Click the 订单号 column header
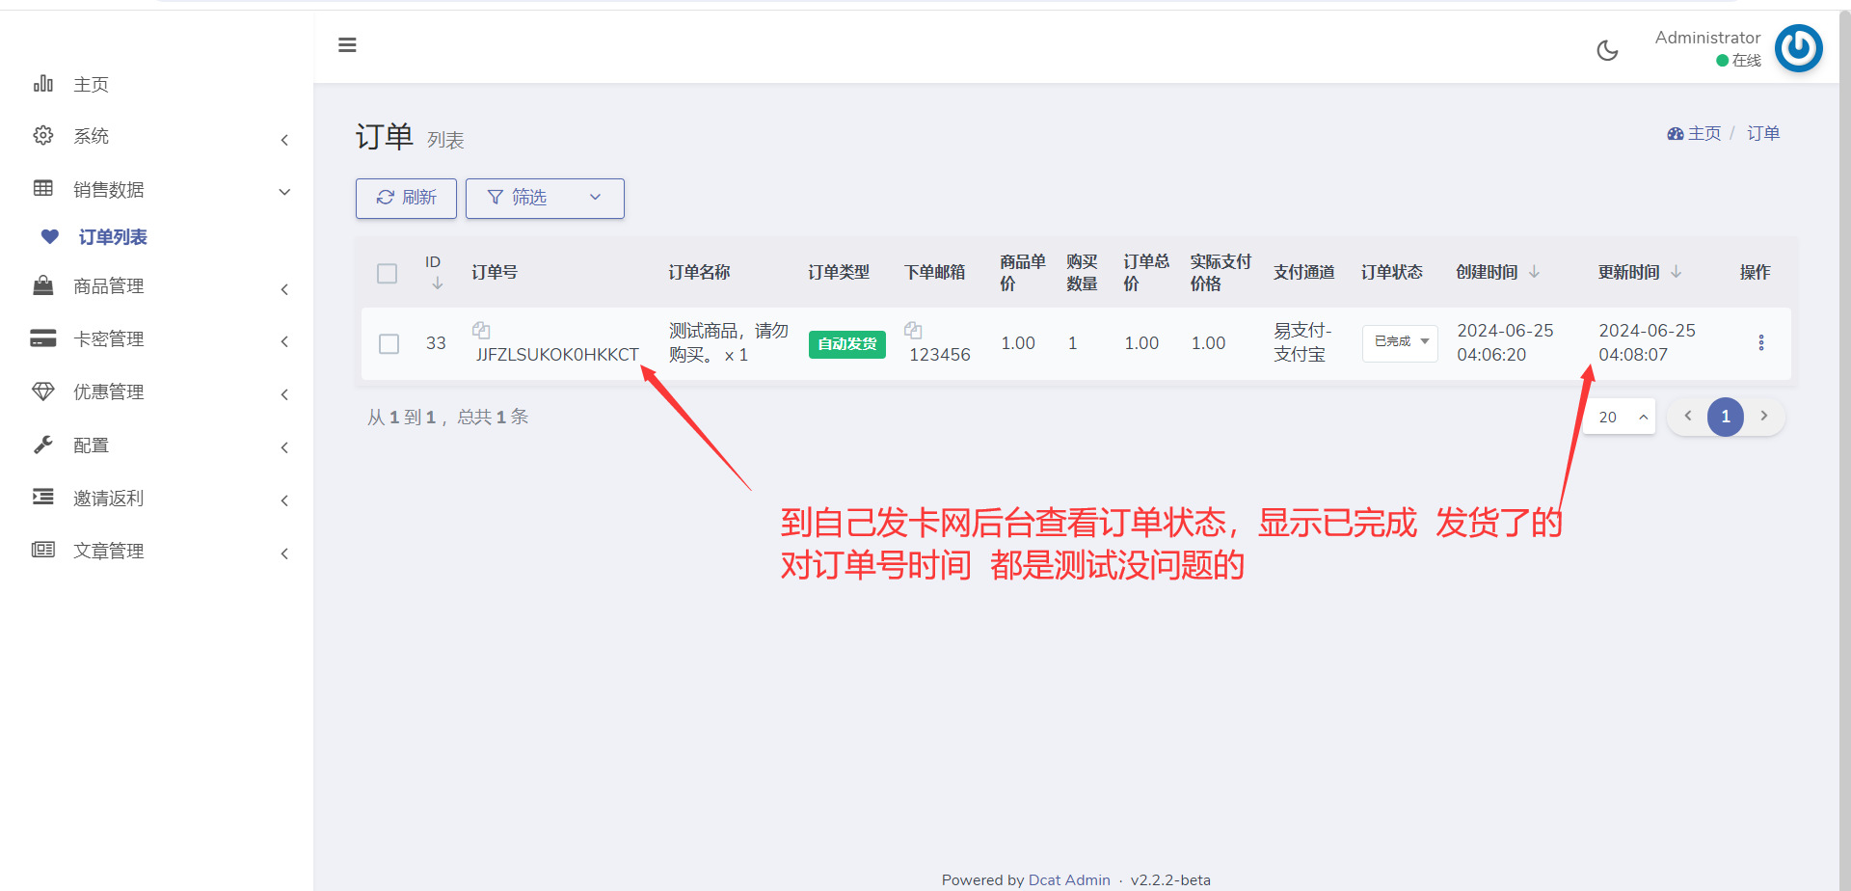The image size is (1851, 891). [x=495, y=273]
